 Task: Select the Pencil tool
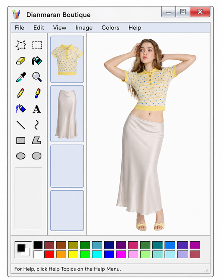[21, 93]
